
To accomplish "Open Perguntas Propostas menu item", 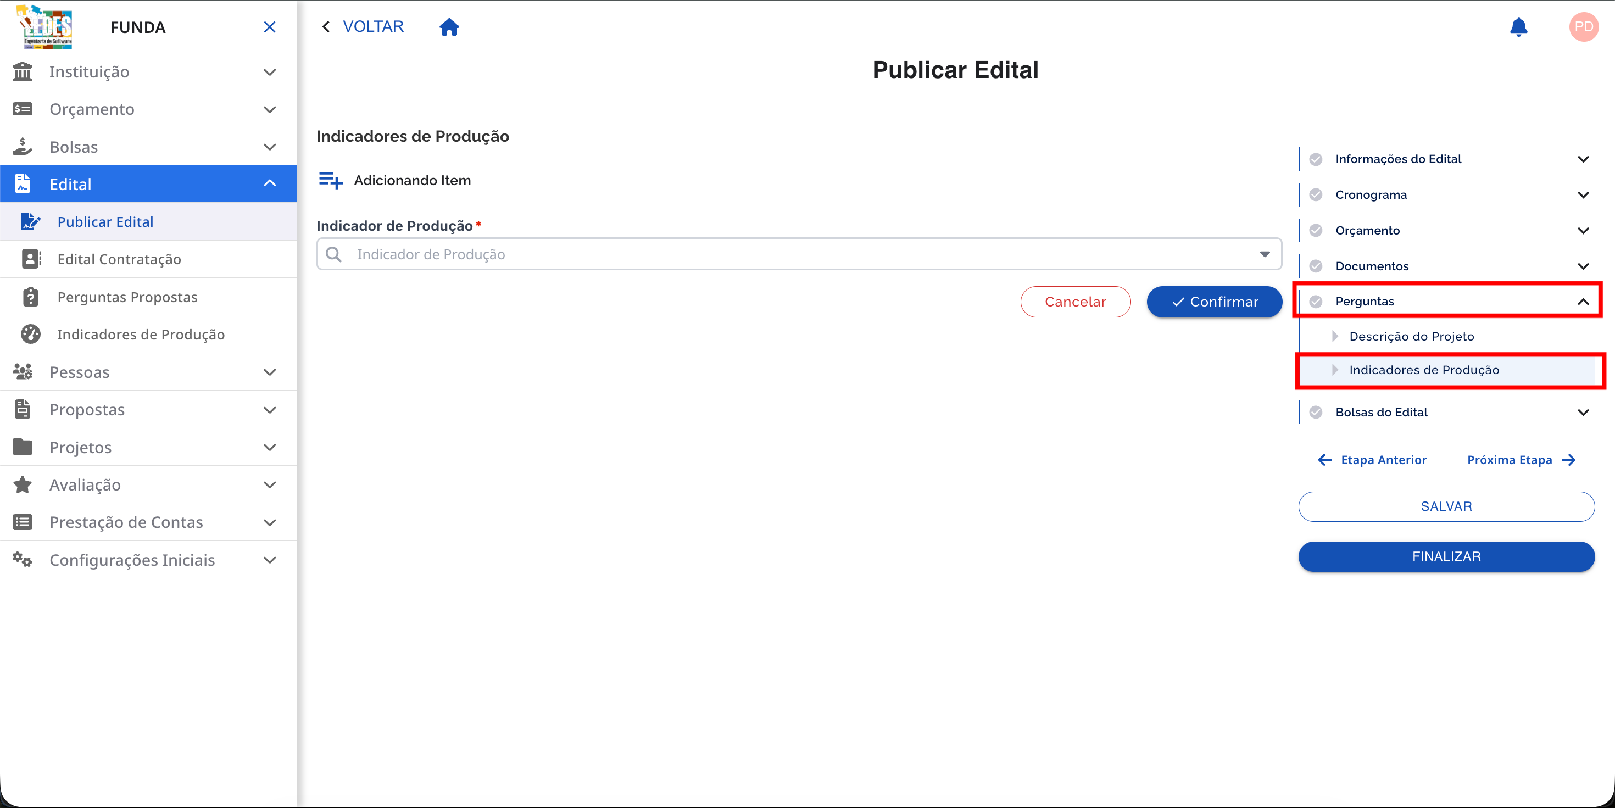I will 148,297.
